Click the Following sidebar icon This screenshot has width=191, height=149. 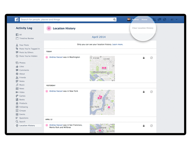17,107
